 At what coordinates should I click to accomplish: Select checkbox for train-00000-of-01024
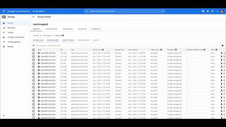point(34,53)
